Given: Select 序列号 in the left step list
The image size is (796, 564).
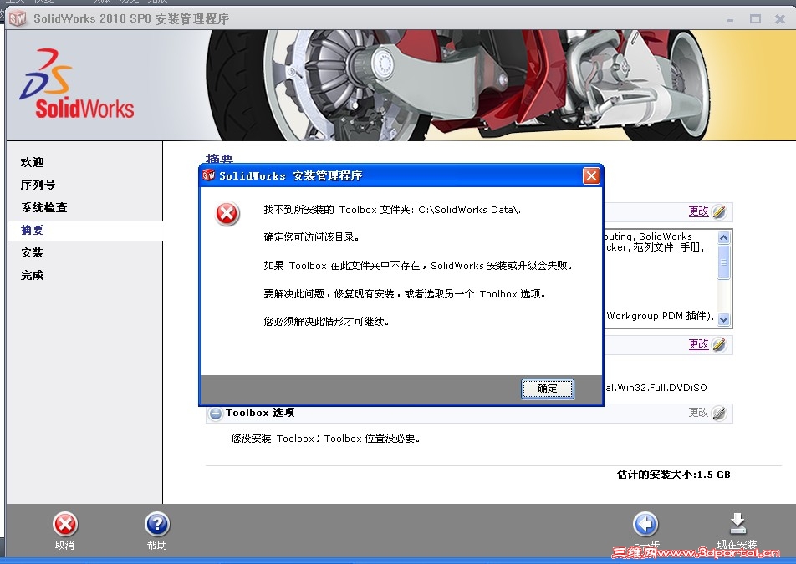Looking at the screenshot, I should 38,185.
